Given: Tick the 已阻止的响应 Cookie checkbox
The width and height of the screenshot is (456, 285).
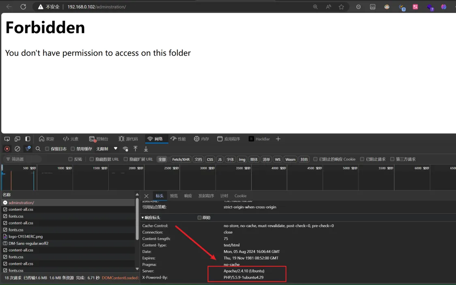Looking at the screenshot, I should tap(315, 159).
